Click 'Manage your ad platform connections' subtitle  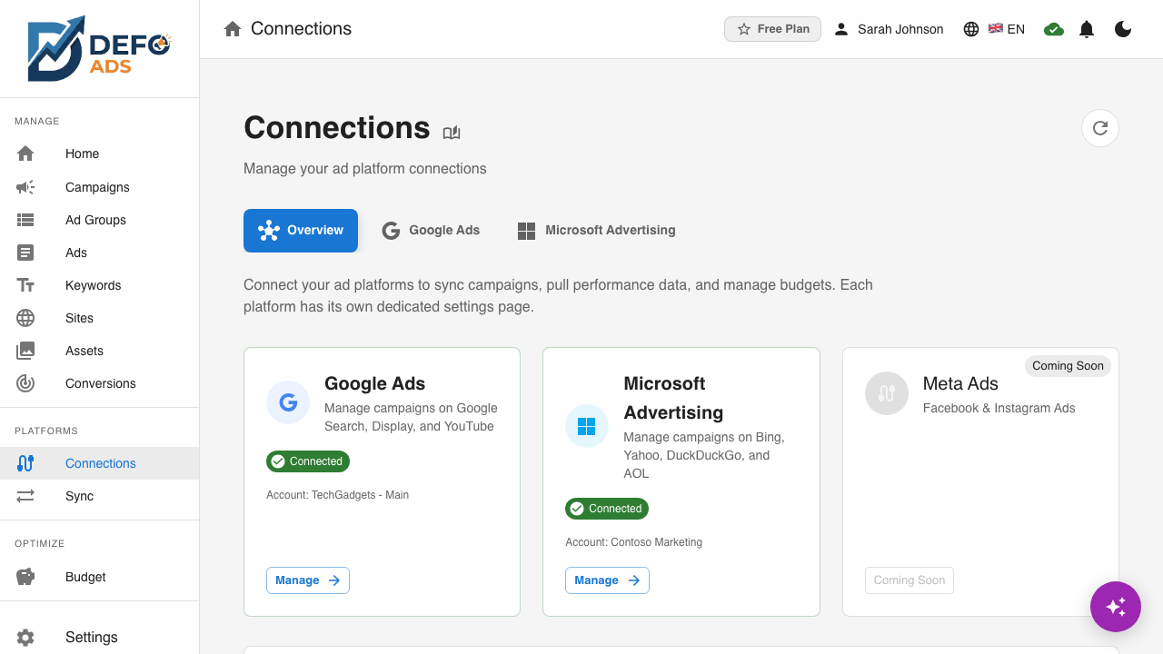pyautogui.click(x=365, y=169)
